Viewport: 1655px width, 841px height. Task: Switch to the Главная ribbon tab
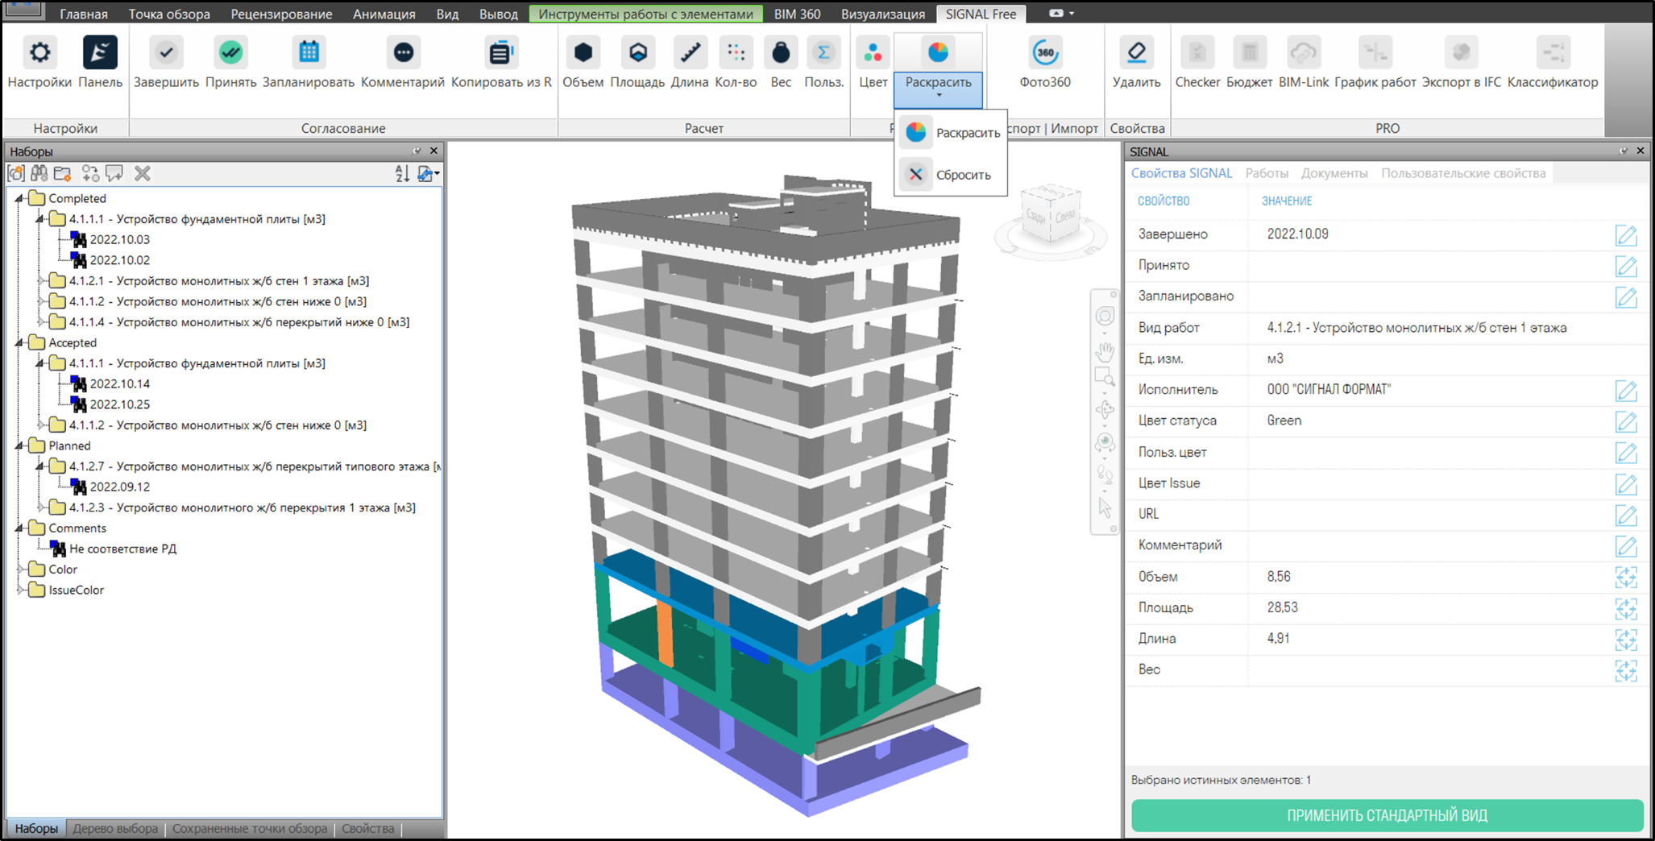[84, 14]
